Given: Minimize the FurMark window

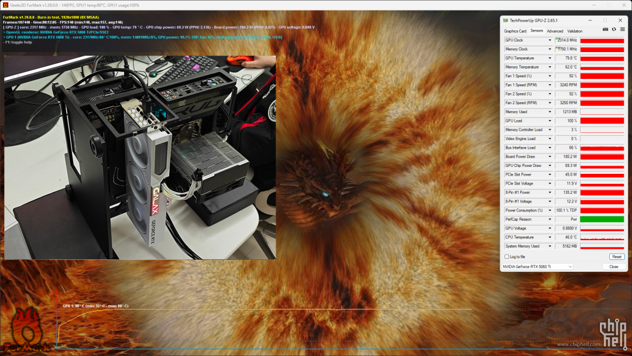Looking at the screenshot, I should (x=593, y=5).
